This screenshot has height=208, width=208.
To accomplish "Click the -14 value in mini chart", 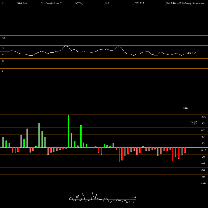I will 134,197.
